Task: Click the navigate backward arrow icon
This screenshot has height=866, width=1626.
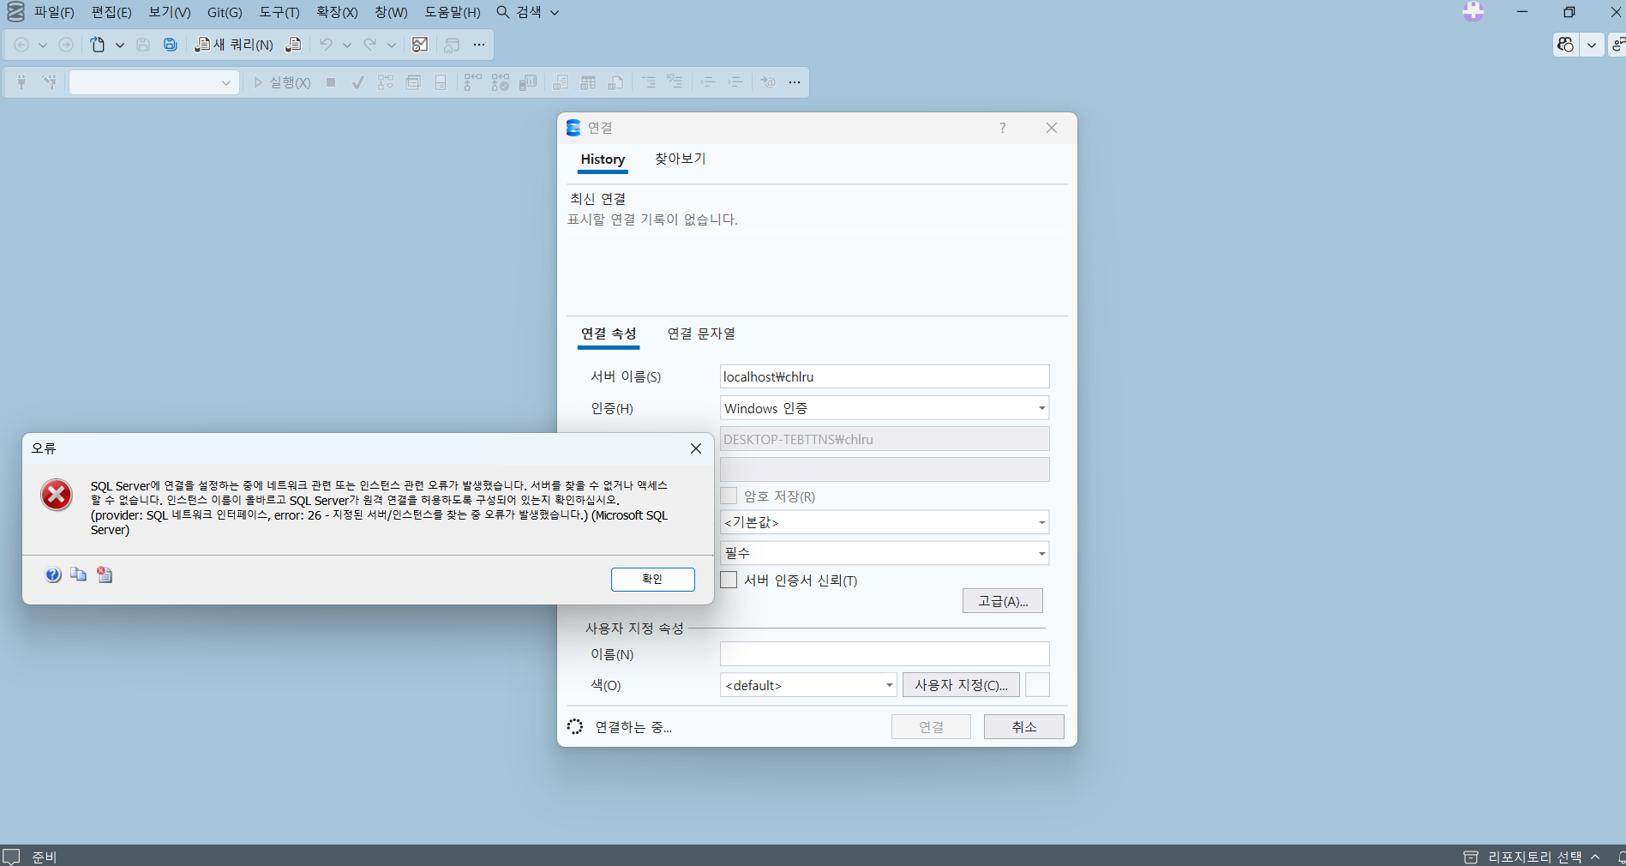Action: point(21,45)
